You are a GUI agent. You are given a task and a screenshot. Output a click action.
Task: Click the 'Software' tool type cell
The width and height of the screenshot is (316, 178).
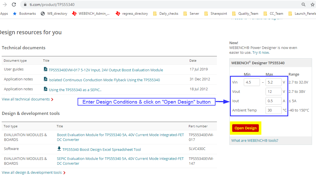point(11,149)
